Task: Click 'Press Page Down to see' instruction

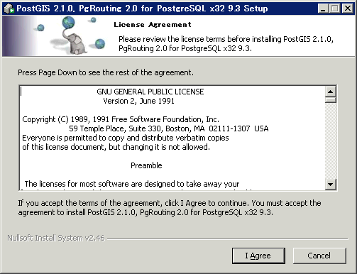Action: 106,72
